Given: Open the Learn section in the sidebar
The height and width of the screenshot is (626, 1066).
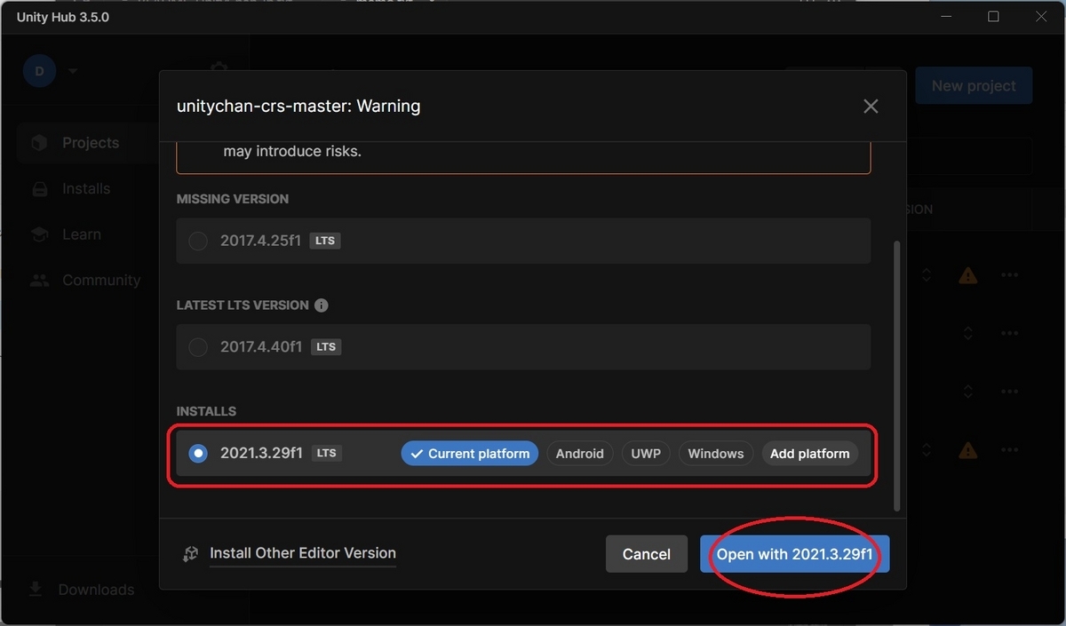Looking at the screenshot, I should point(82,234).
